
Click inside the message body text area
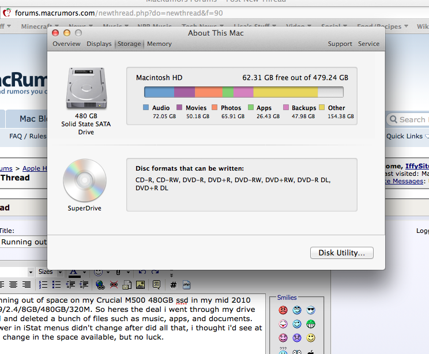(133, 324)
